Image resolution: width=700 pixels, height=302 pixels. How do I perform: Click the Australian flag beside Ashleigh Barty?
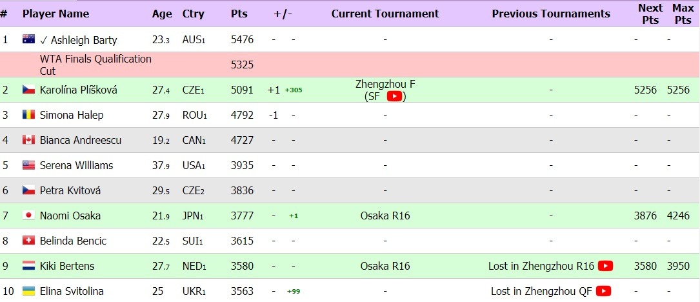tap(28, 39)
